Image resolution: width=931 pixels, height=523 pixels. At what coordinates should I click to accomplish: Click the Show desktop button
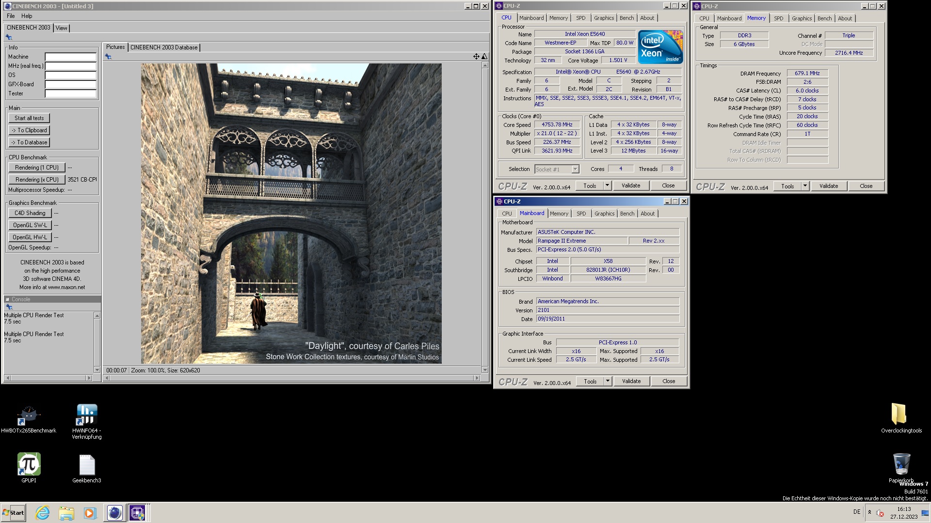926,513
